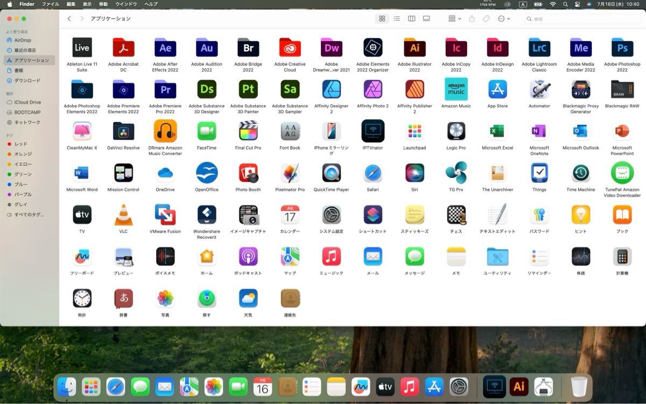This screenshot has width=646, height=404.
Task: Select Microsoft Excel icon
Action: (x=497, y=131)
